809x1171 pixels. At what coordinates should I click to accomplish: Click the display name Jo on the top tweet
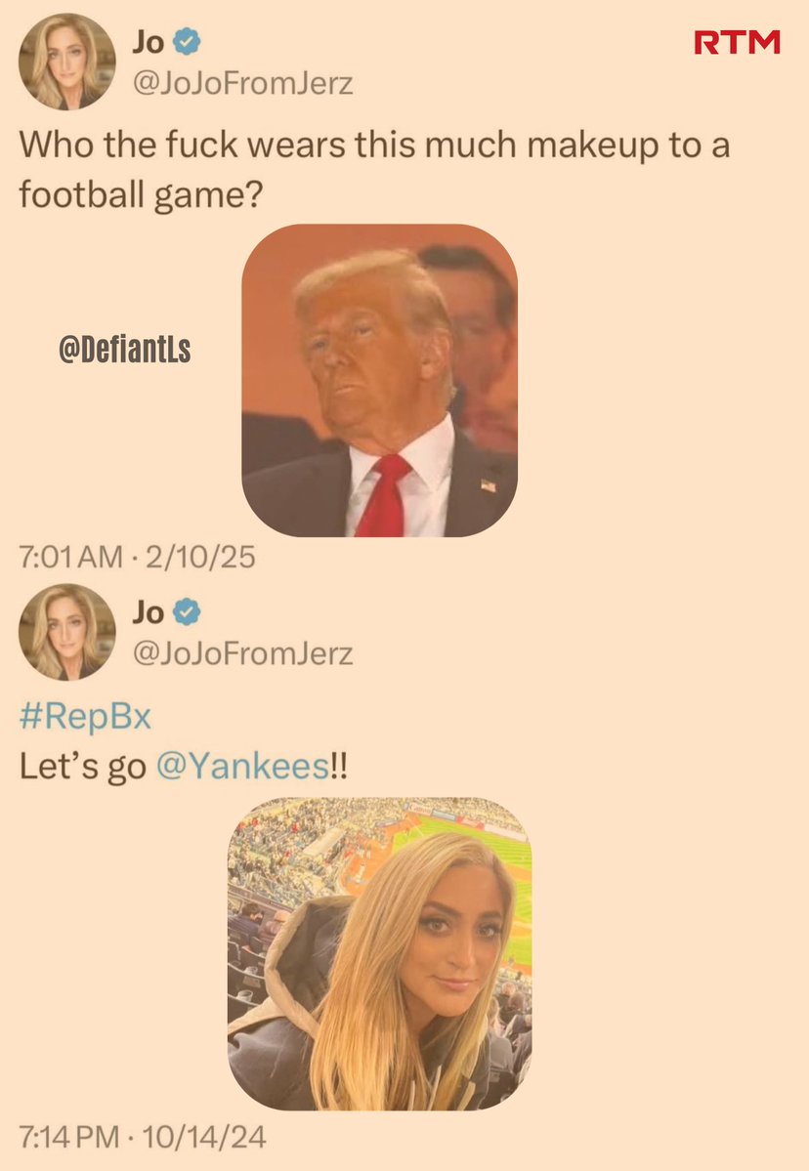pyautogui.click(x=148, y=42)
